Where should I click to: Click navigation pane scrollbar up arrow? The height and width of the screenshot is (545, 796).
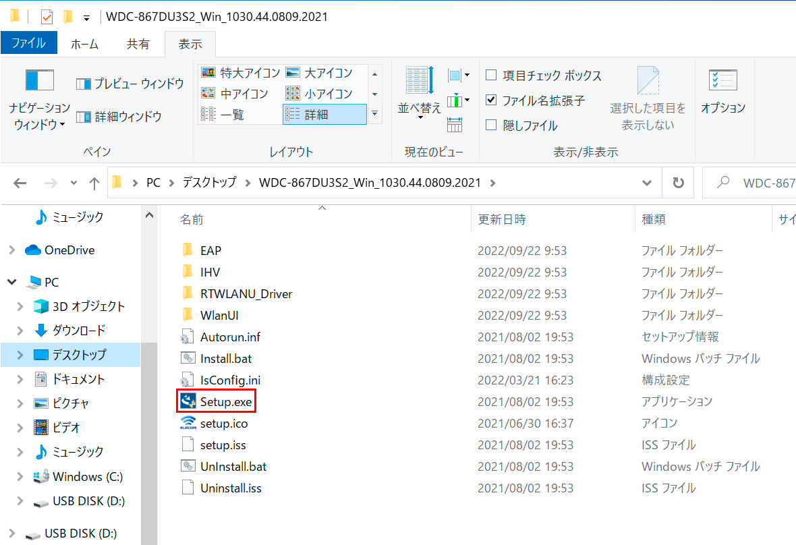click(149, 215)
